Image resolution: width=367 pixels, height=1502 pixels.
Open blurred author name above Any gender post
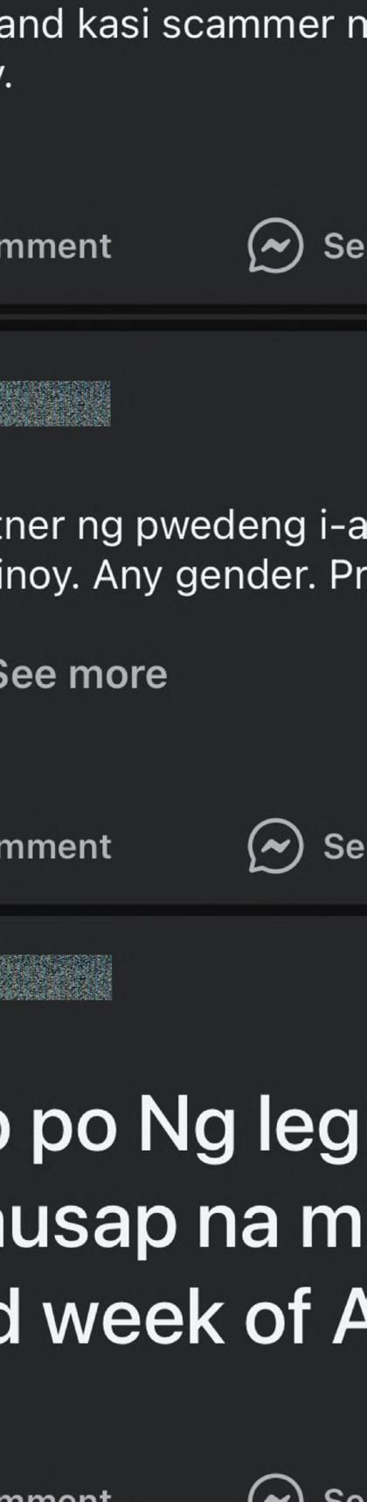[55, 403]
